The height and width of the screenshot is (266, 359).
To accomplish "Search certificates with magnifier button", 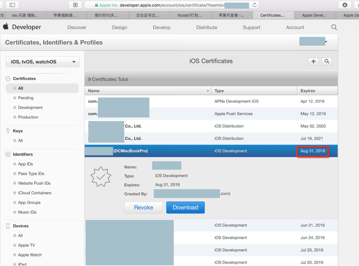I will [x=327, y=61].
